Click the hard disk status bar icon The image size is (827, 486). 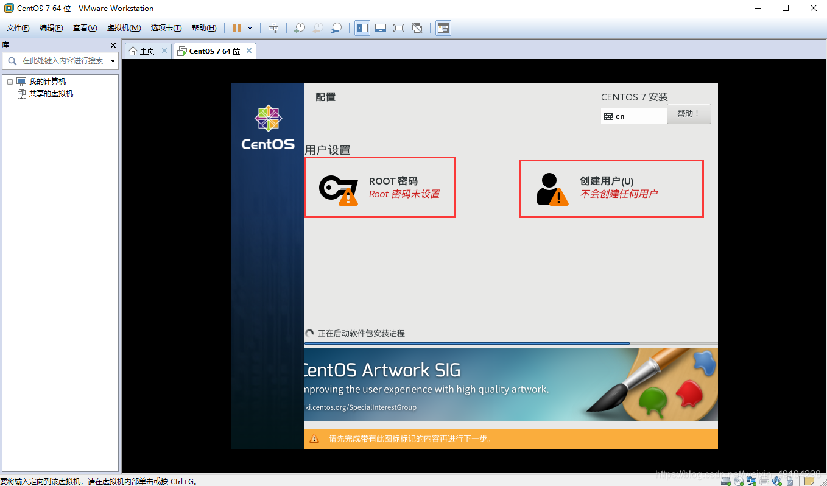[x=726, y=481]
